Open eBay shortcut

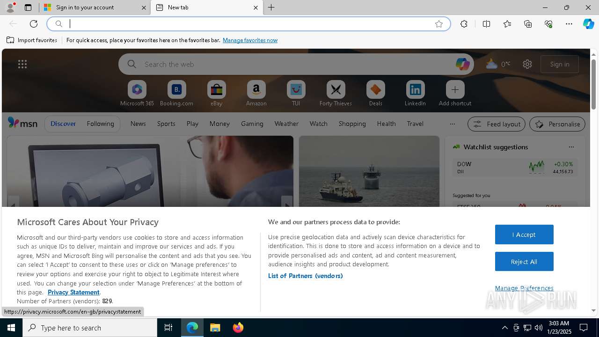coord(216,93)
